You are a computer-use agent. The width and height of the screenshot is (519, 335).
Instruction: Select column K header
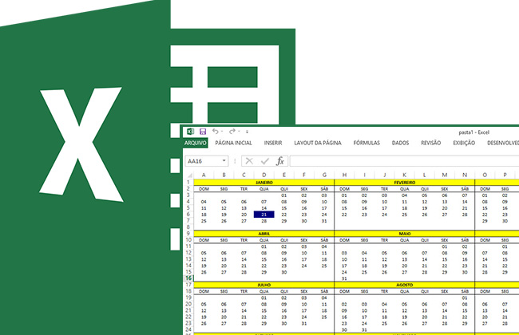coord(405,175)
